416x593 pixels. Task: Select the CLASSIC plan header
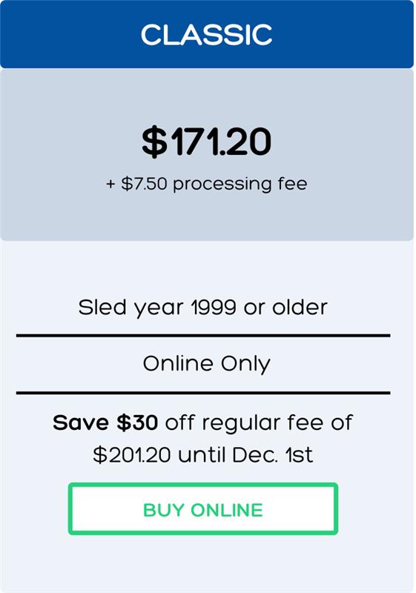pyautogui.click(x=207, y=34)
